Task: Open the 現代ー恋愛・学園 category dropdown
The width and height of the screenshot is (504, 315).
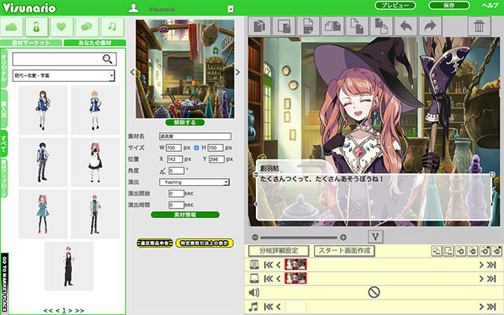Action: click(64, 76)
